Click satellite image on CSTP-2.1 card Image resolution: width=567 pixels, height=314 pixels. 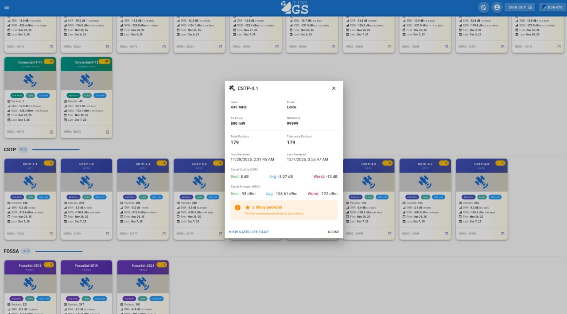(x=143, y=182)
